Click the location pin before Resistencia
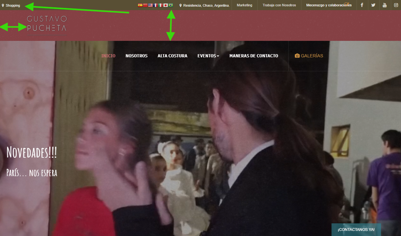 point(181,5)
